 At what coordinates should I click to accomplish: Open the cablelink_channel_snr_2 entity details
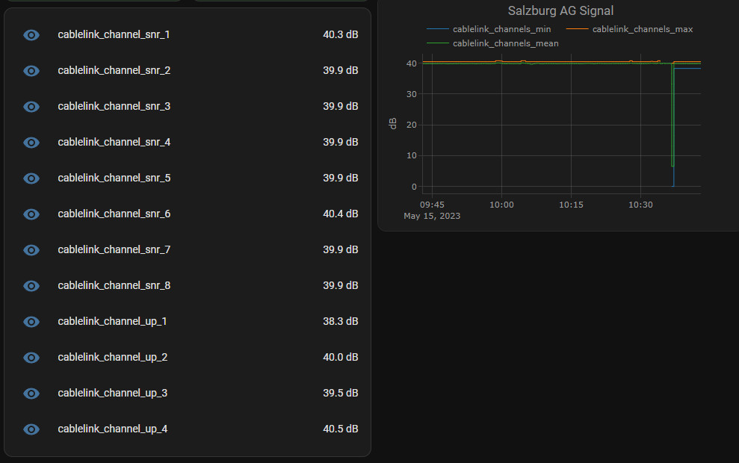point(114,71)
